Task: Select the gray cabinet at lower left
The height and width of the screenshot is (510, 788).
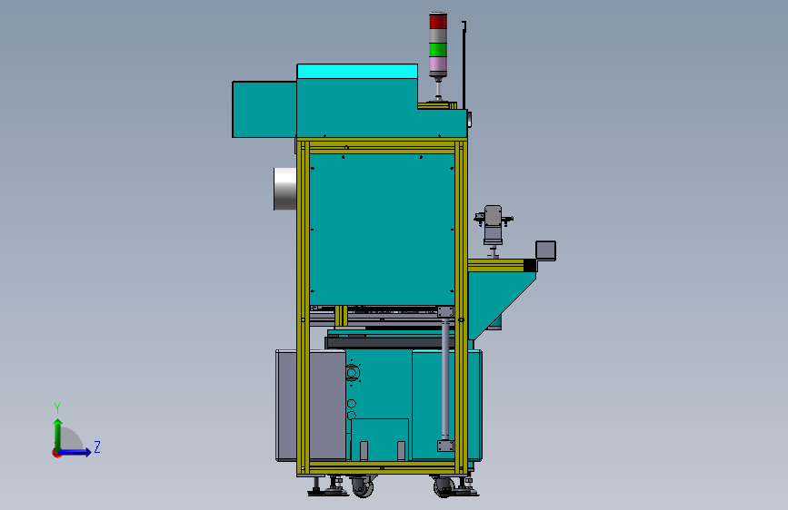Action: [311, 405]
